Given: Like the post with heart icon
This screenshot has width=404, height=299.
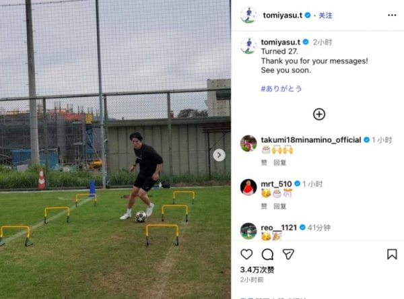Looking at the screenshot, I should pos(246,254).
